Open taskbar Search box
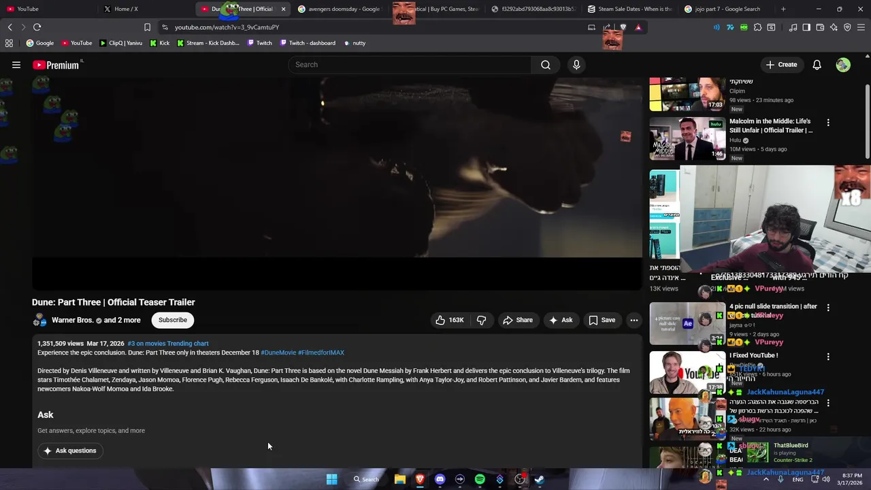This screenshot has height=490, width=871. coord(366,479)
